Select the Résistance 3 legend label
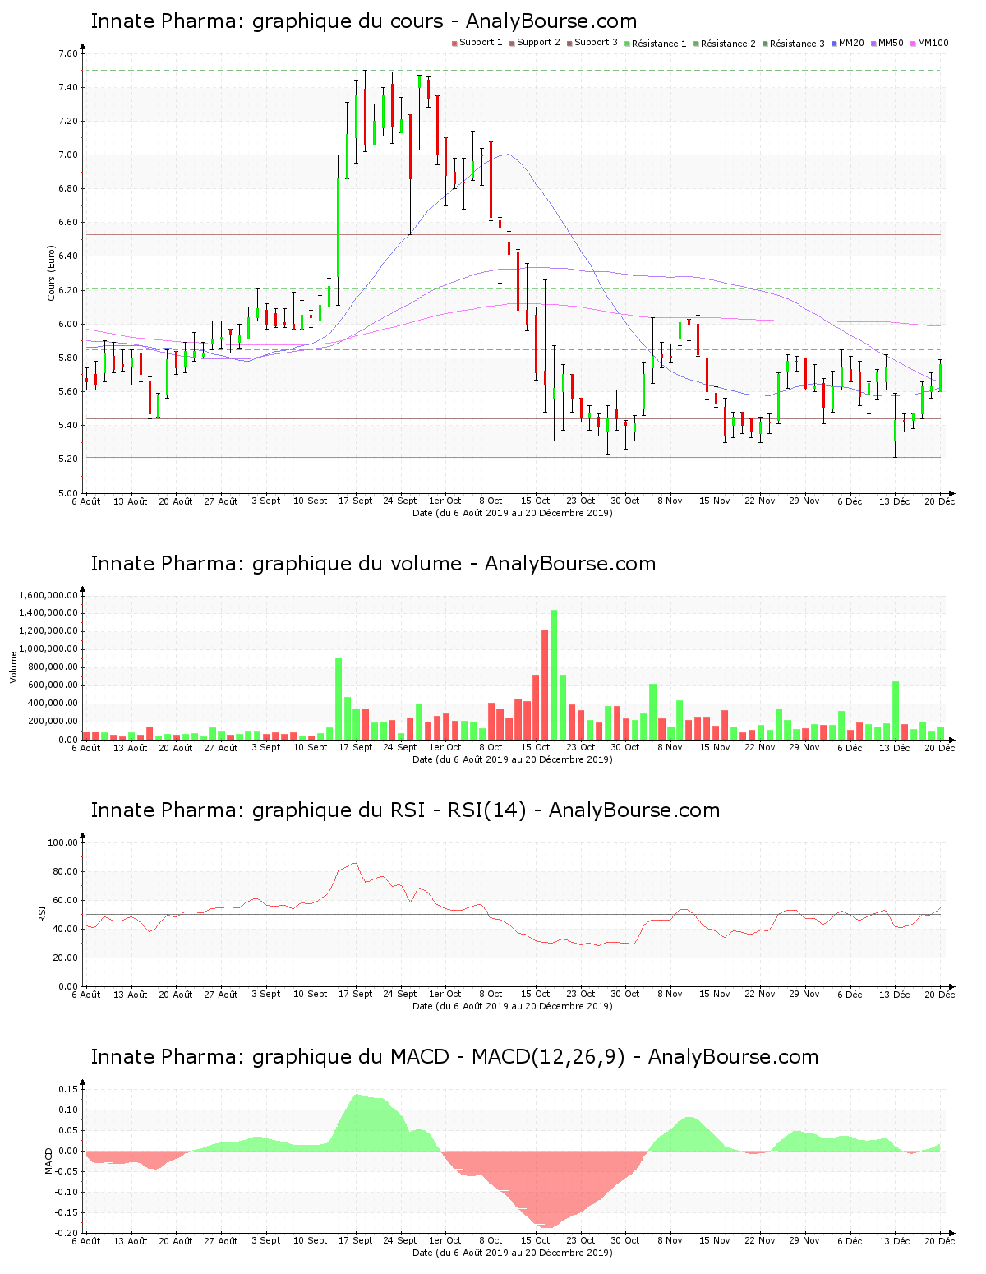986x1274 pixels. coord(797,44)
